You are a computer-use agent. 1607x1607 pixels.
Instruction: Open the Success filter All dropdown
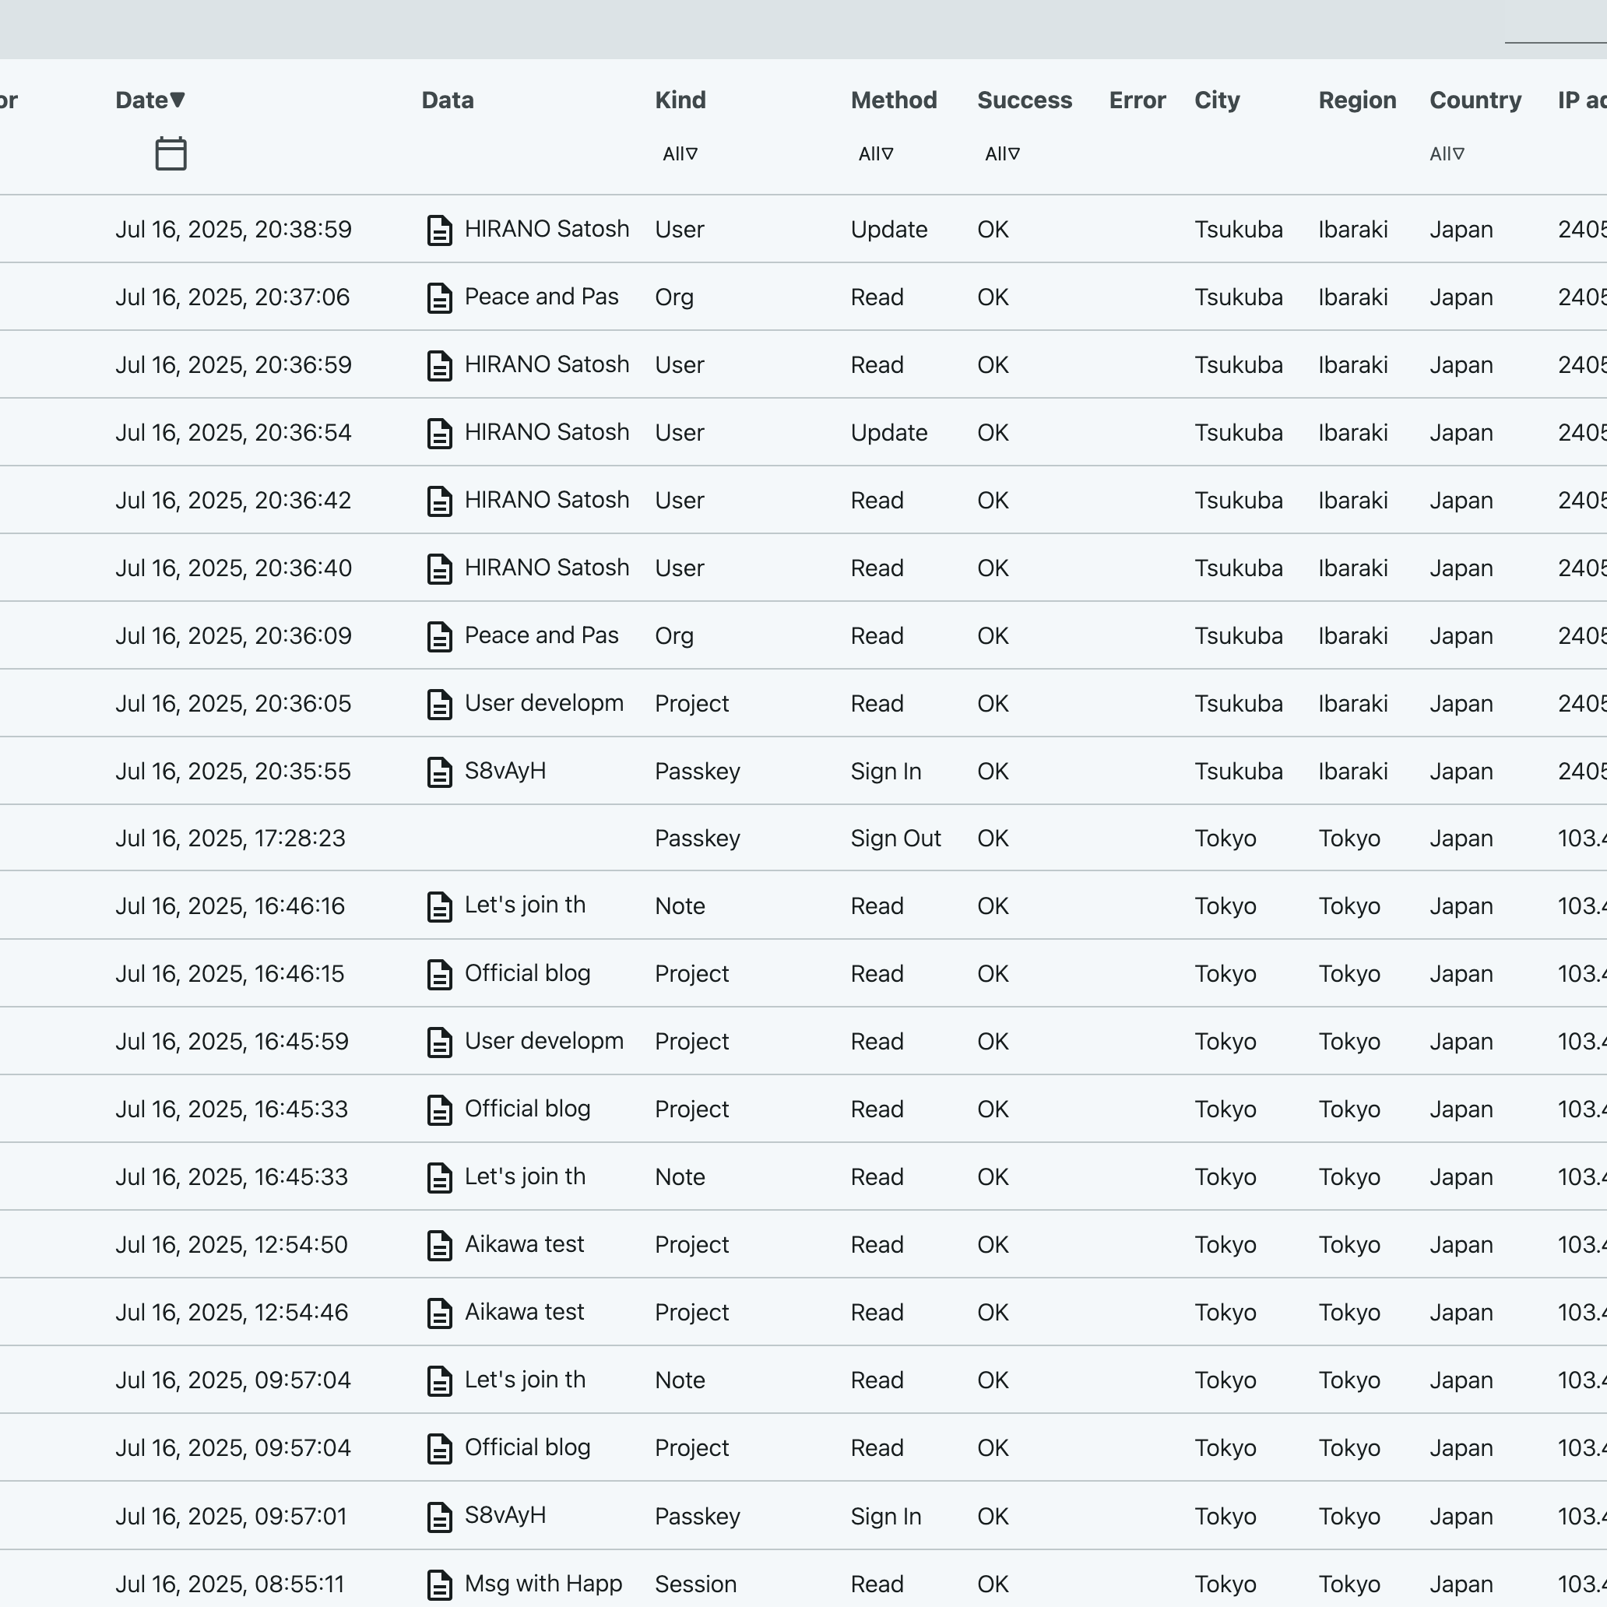(x=1002, y=154)
